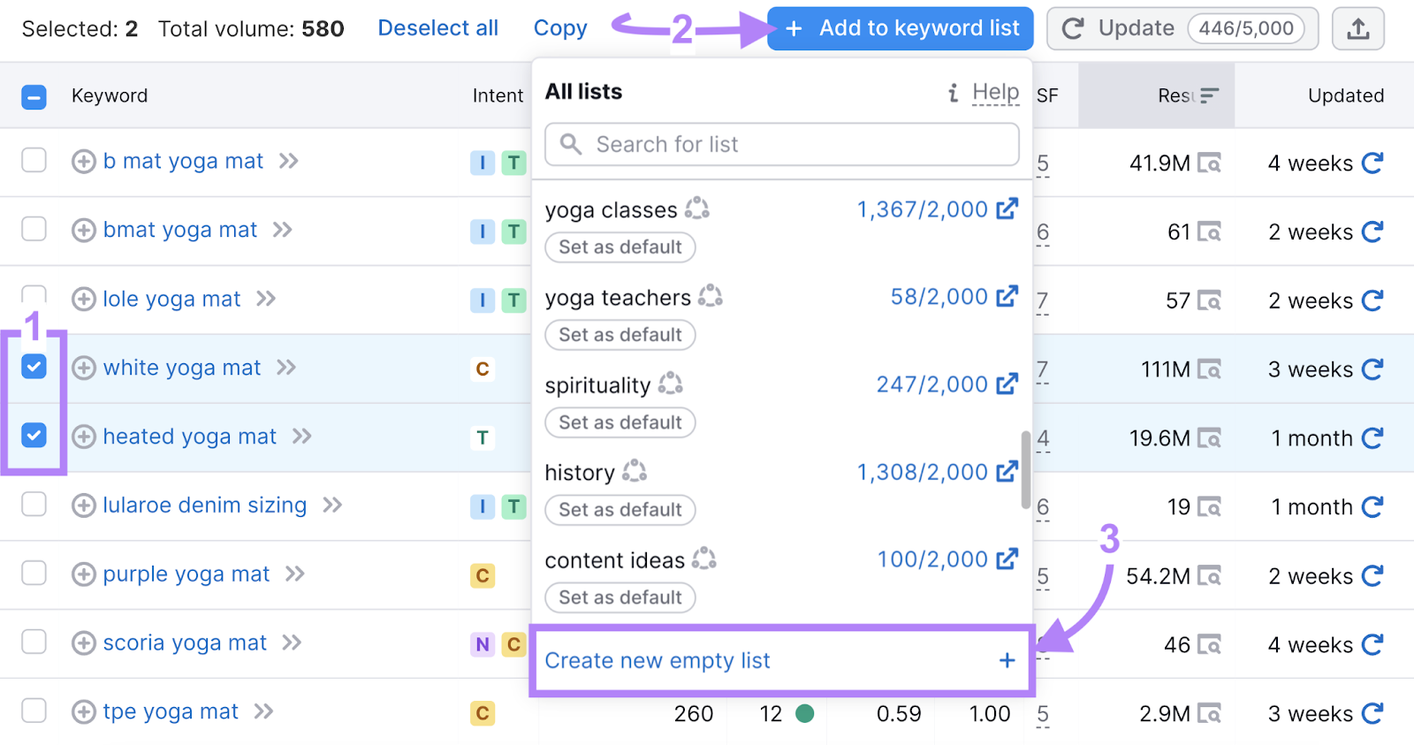The height and width of the screenshot is (745, 1414).
Task: Click the Update button
Action: pyautogui.click(x=1182, y=29)
